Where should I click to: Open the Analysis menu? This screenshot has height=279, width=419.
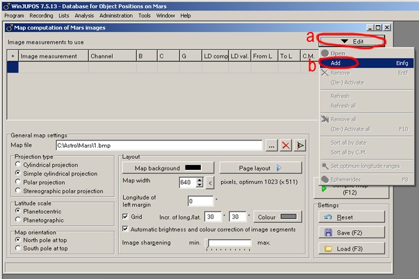(x=84, y=15)
